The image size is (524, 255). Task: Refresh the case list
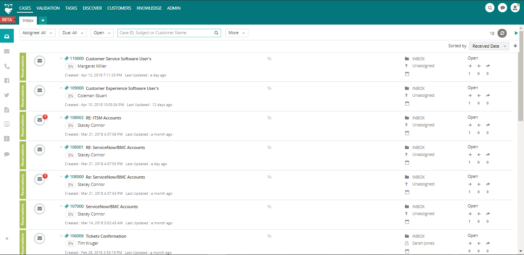[x=502, y=33]
